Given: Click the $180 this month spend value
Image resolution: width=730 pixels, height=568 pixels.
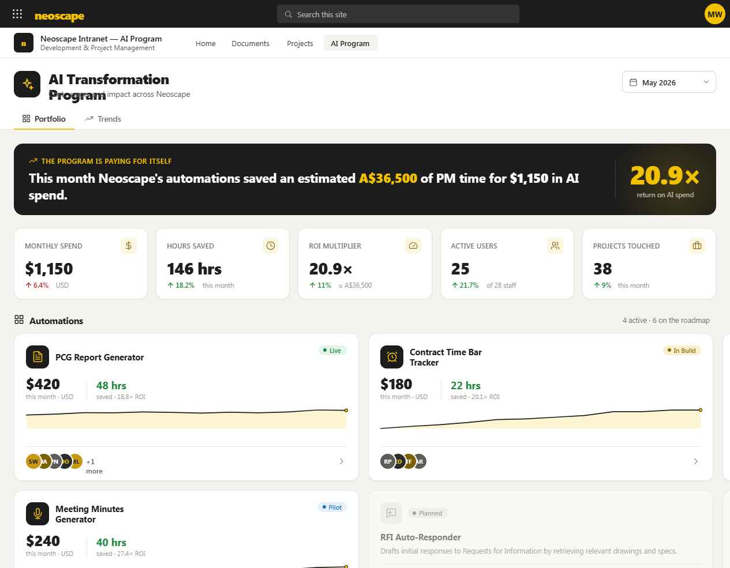Looking at the screenshot, I should 396,384.
